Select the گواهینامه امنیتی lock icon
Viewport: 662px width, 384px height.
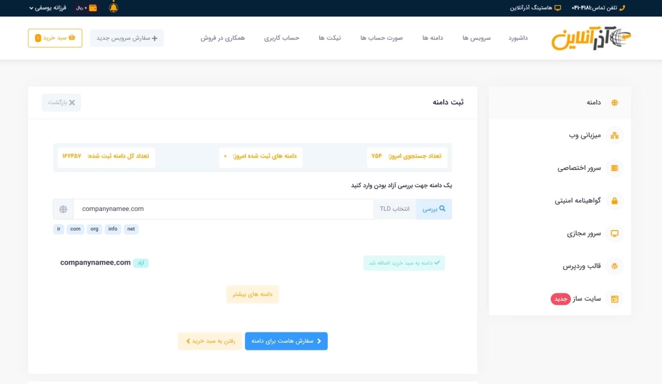coord(614,201)
